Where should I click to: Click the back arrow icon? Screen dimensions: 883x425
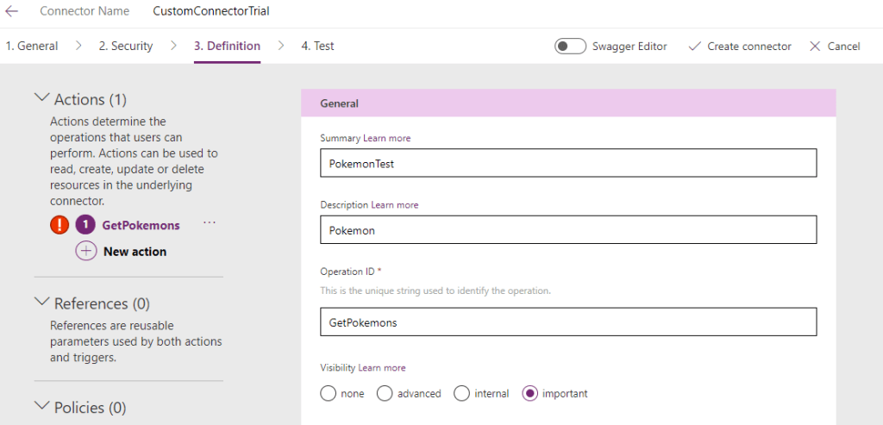click(x=12, y=11)
